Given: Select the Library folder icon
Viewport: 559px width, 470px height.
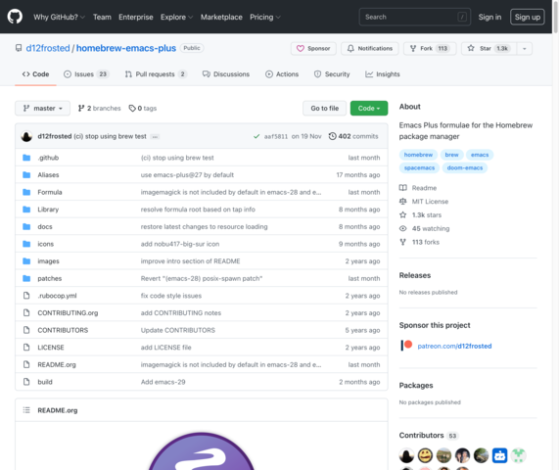Looking at the screenshot, I should click(x=26, y=210).
